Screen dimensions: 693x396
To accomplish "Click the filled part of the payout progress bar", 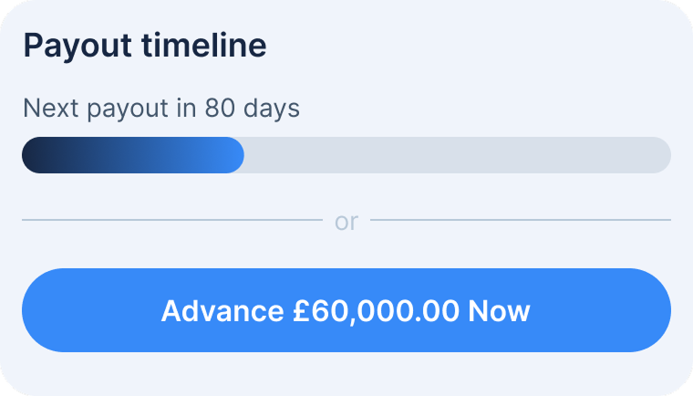I will click(132, 155).
